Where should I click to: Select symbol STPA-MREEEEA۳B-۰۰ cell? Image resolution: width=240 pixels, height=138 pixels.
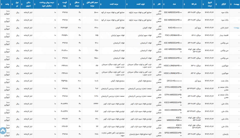coord(173,96)
